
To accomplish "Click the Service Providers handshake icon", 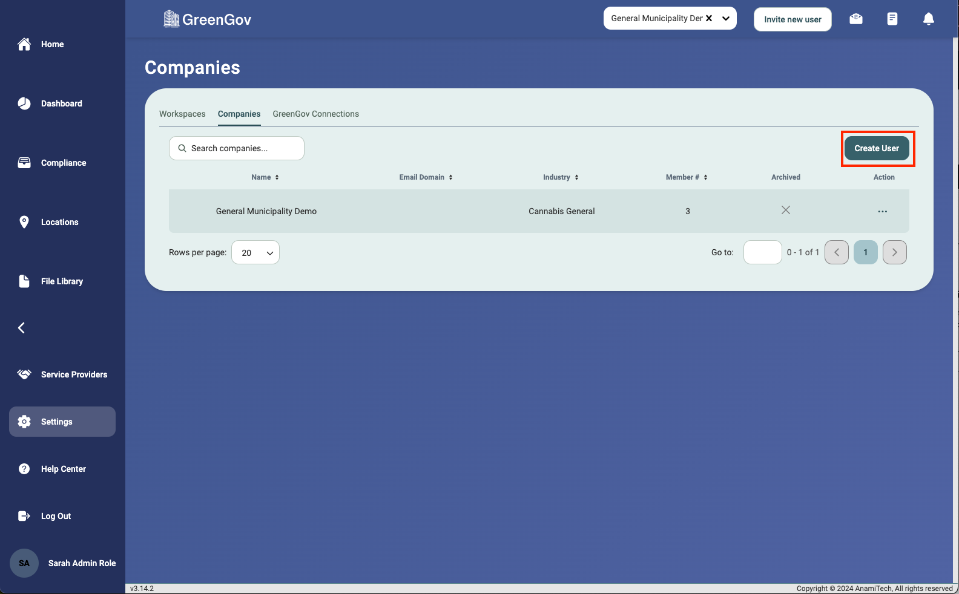I will 24,374.
